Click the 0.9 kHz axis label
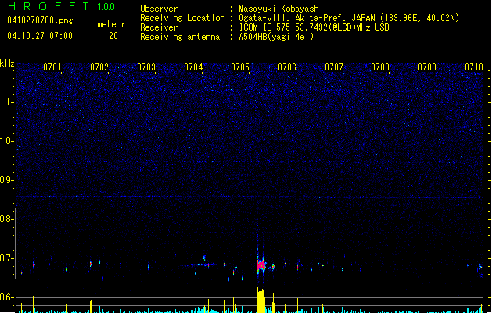The width and height of the screenshot is (492, 313). tap(5, 180)
